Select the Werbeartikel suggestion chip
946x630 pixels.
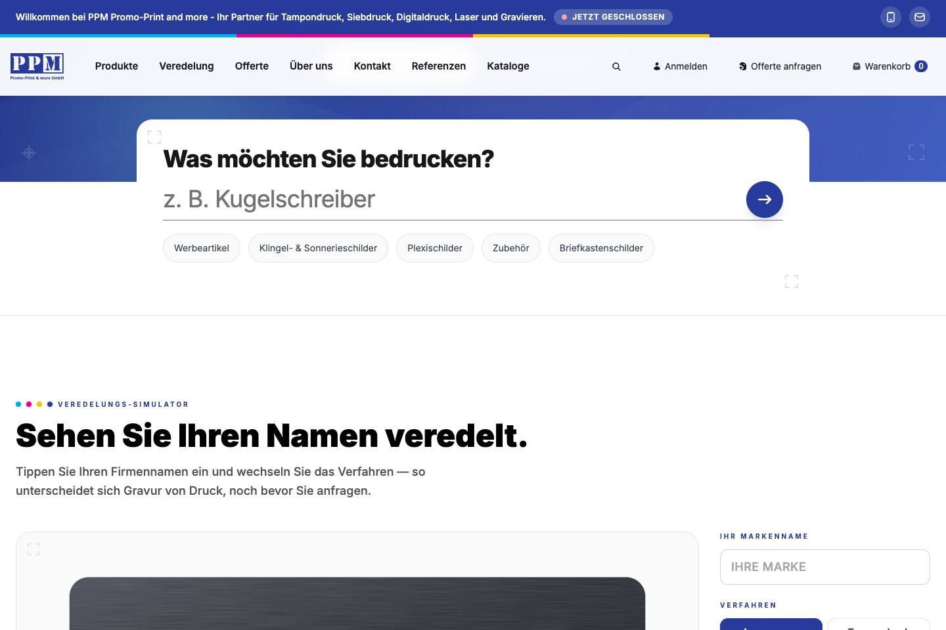[202, 248]
